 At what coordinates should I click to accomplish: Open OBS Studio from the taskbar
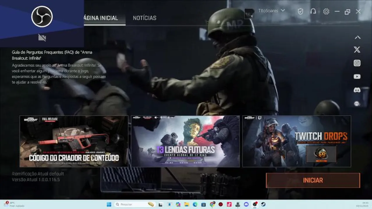[254, 204]
